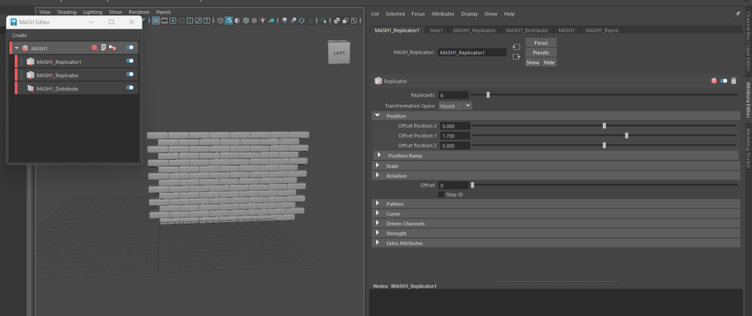This screenshot has height=316, width=752.
Task: Click the LEFT view cube
Action: [x=339, y=53]
